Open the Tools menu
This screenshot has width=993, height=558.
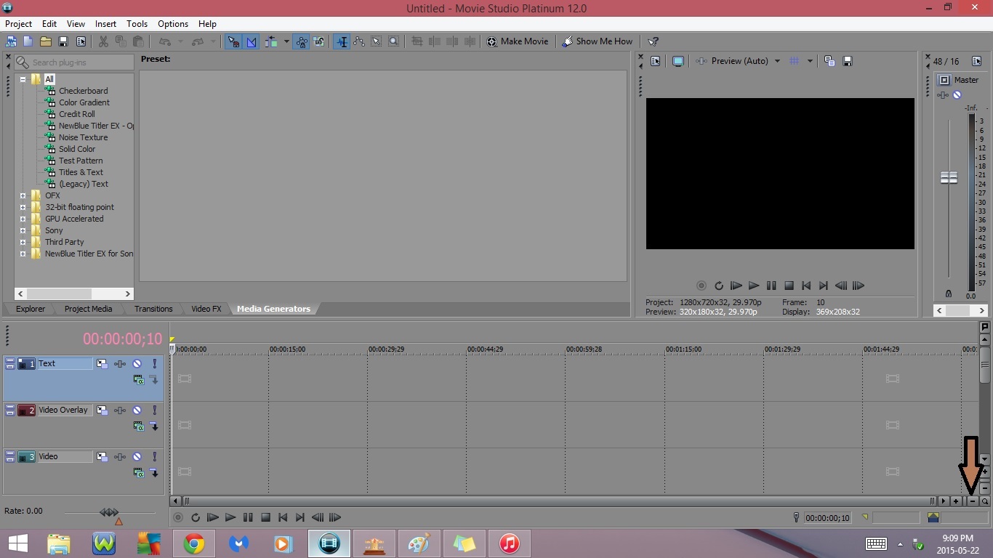pyautogui.click(x=137, y=24)
